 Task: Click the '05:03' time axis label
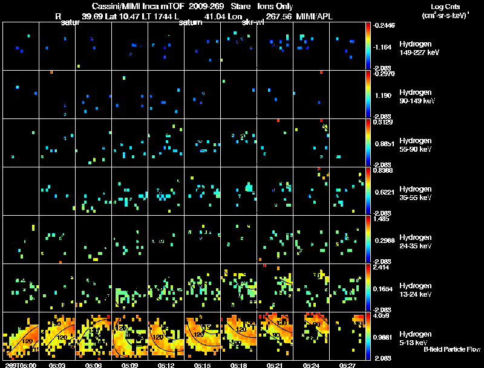click(57, 366)
